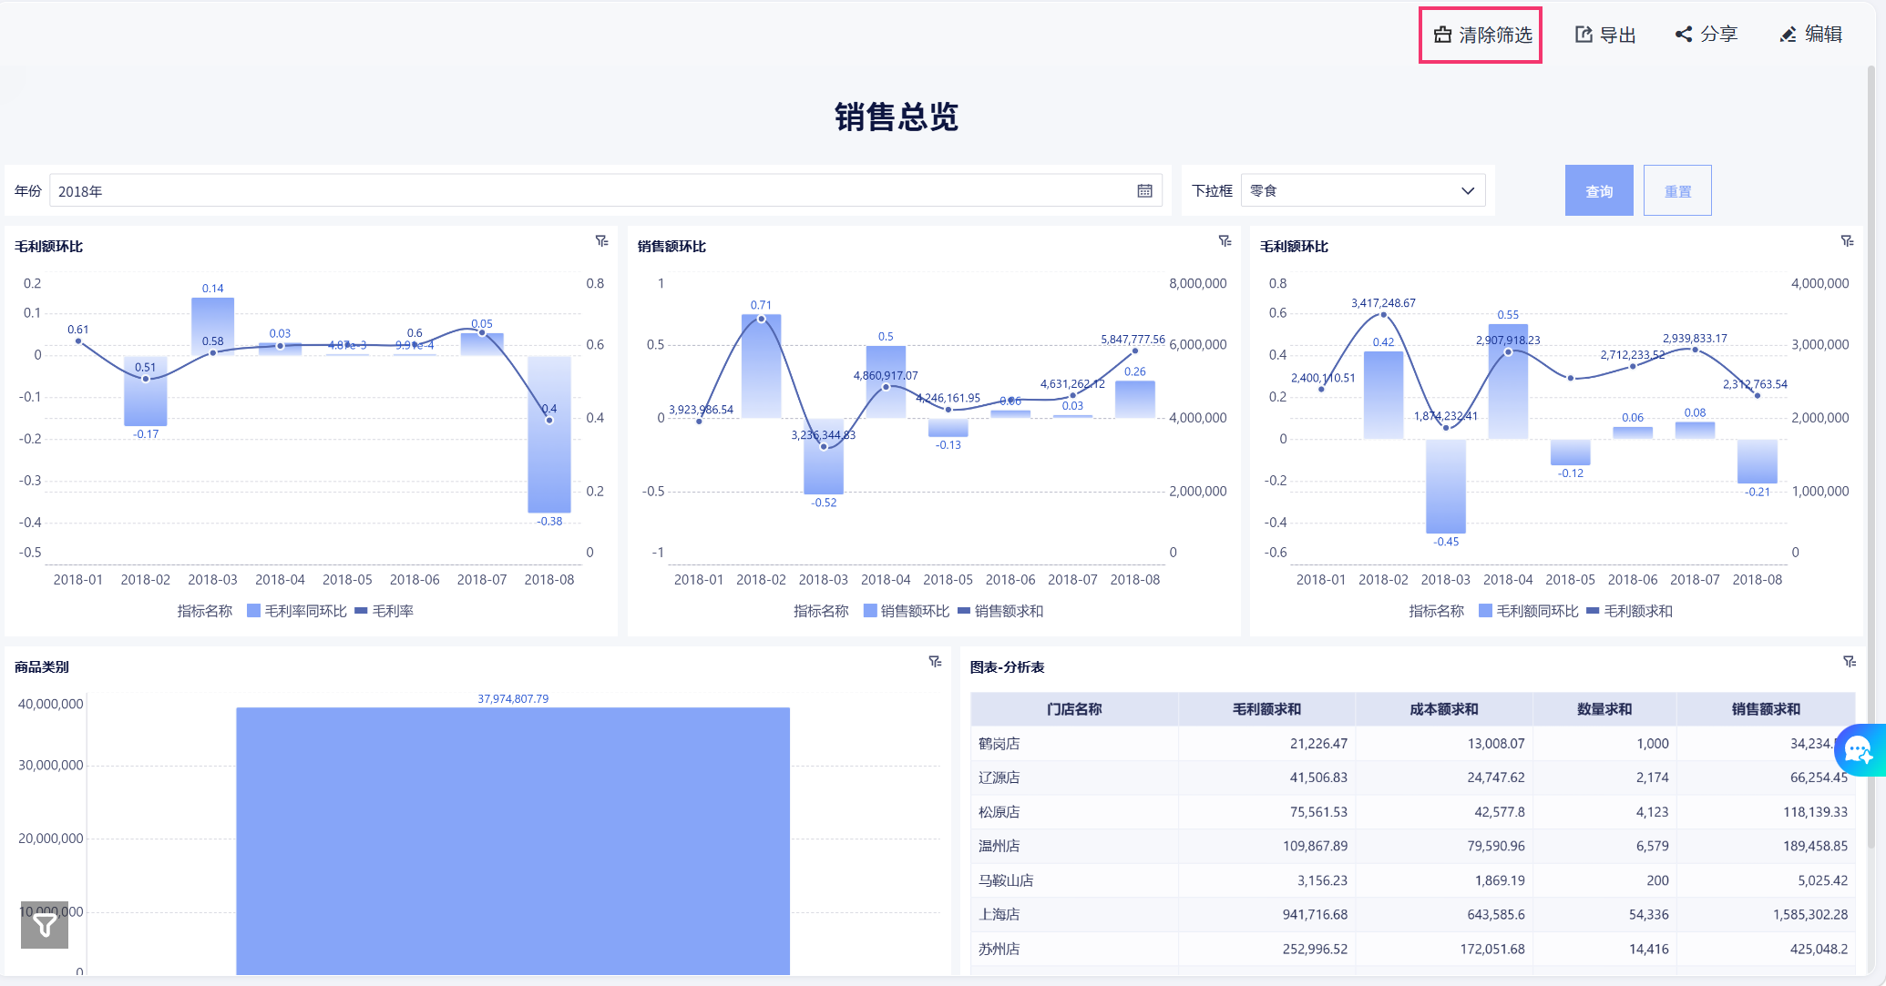Toggle the 销售额环比 legend entry
The image size is (1886, 986).
click(x=907, y=611)
